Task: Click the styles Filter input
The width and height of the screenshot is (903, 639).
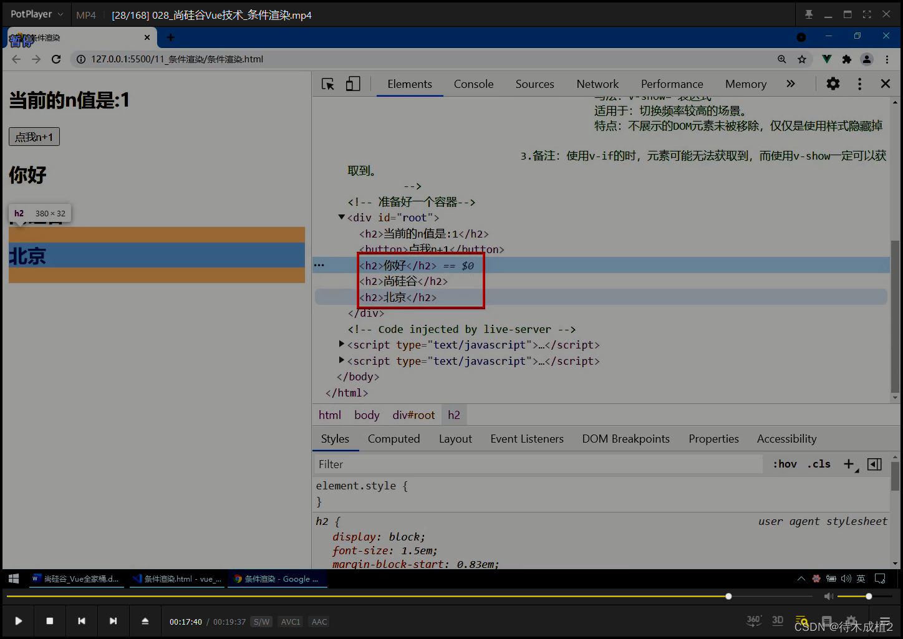Action: point(538,464)
